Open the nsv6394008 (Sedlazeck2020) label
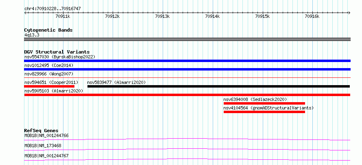 [255, 99]
